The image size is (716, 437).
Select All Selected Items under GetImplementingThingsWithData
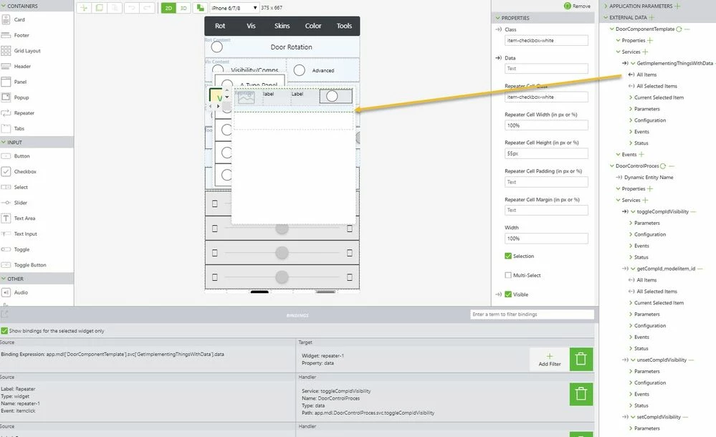click(x=657, y=86)
